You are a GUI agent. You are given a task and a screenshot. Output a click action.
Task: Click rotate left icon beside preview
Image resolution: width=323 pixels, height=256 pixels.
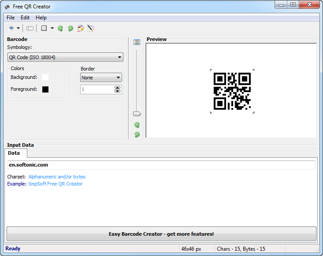tap(137, 125)
